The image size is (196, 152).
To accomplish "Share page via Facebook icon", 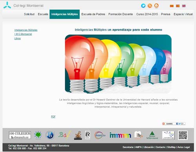I will pyautogui.click(x=177, y=124).
